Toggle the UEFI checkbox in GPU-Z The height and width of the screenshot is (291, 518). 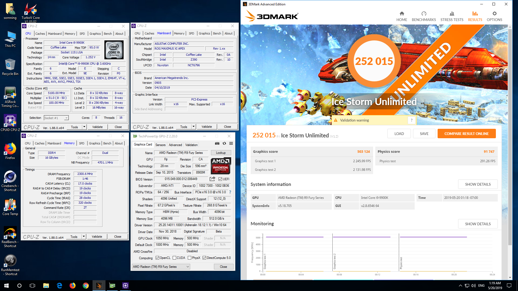(x=220, y=179)
